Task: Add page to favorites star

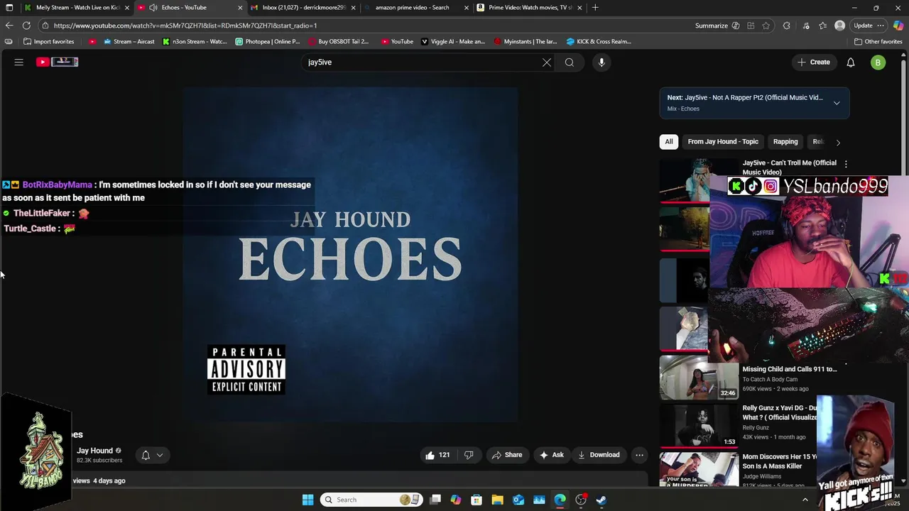Action: [x=766, y=26]
